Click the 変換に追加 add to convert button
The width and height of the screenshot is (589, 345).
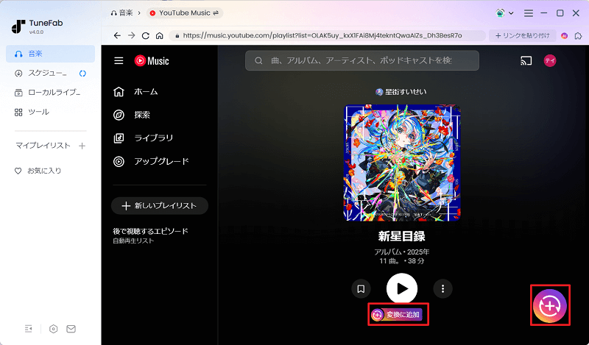point(397,315)
